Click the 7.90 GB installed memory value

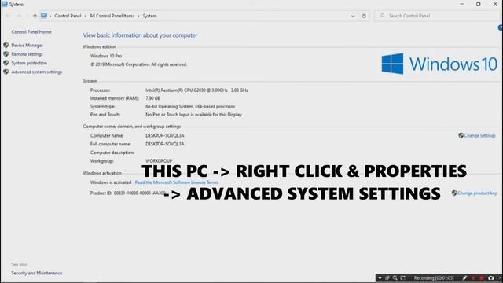pos(152,98)
